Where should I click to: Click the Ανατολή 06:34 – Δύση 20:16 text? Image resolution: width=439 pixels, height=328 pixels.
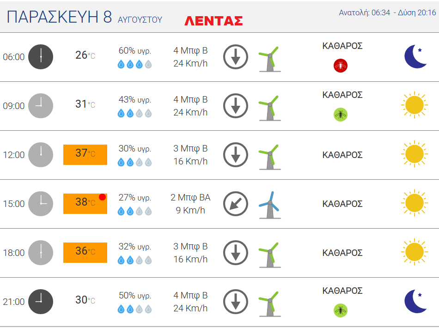(388, 12)
